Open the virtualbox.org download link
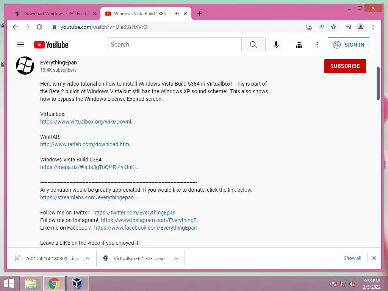 click(88, 122)
